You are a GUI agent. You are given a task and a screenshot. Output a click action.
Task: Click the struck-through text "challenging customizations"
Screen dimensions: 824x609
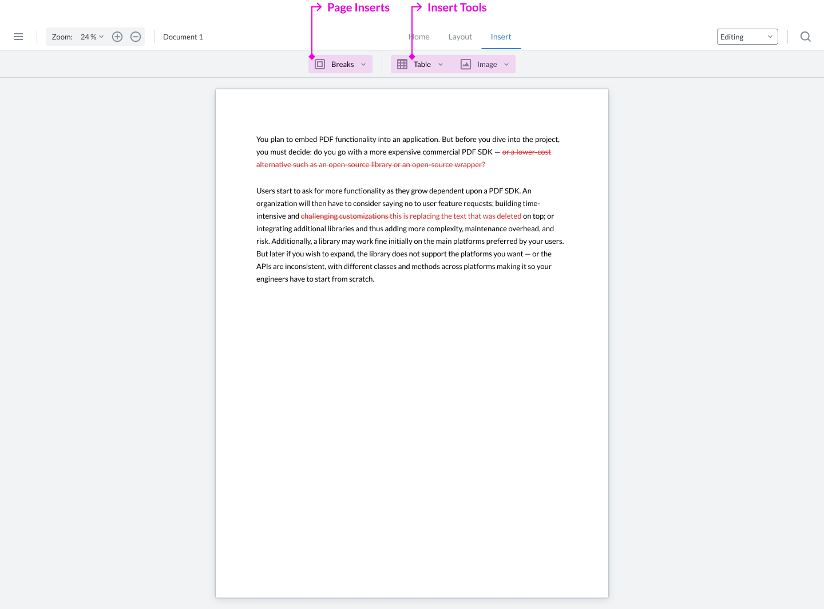tap(344, 216)
